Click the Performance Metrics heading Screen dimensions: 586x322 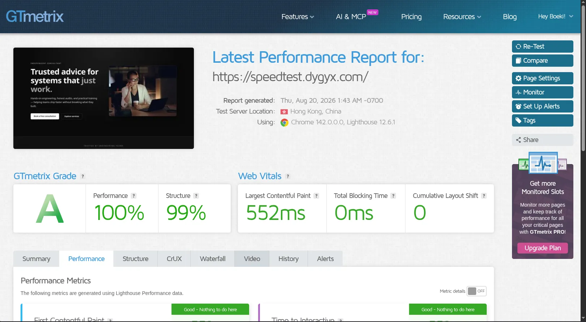click(56, 281)
